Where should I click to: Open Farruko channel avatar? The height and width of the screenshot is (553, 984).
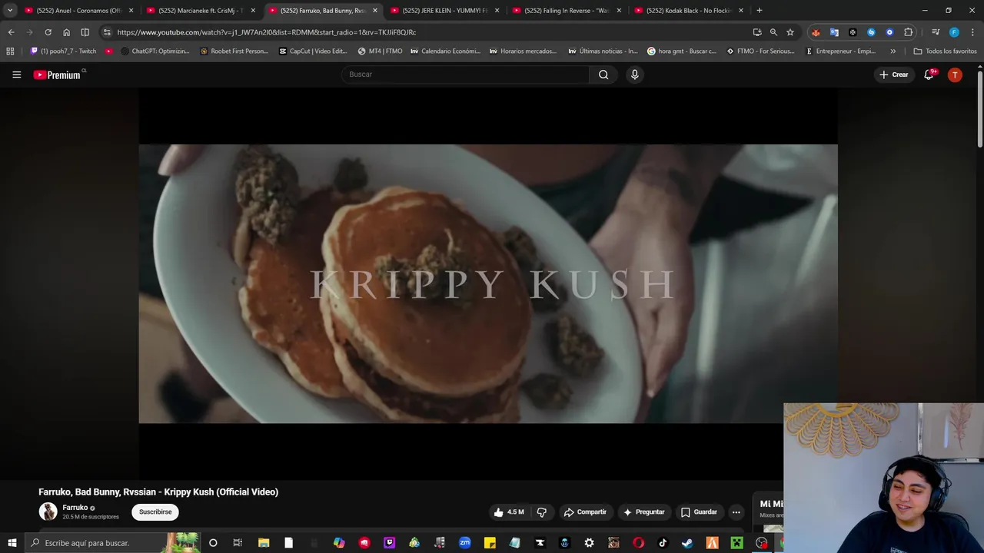point(48,512)
